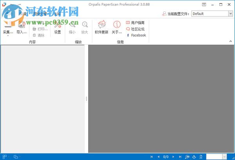
Task: Click the 放大 zoom in magnifier
Action: coord(85,28)
